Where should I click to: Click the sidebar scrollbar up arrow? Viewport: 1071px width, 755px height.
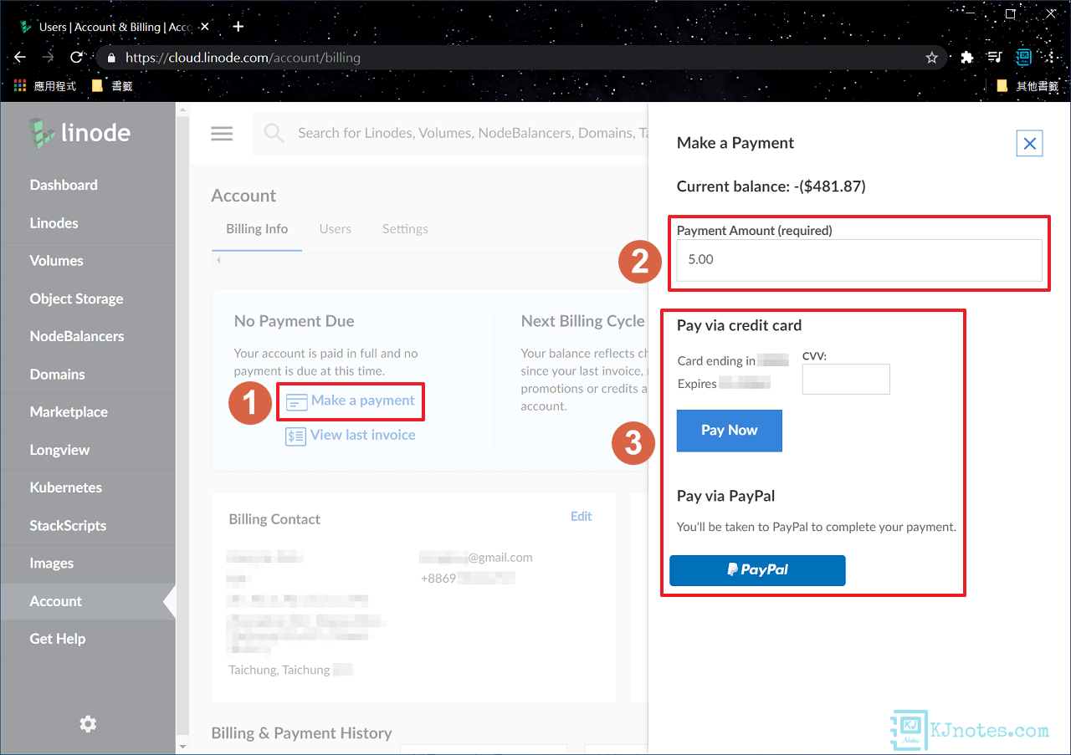pos(183,110)
